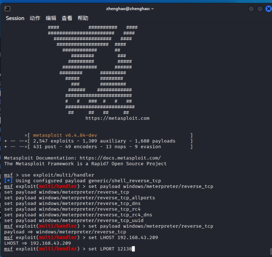Open the Session menu
Image resolution: width=272 pixels, height=257 pixels.
(x=15, y=18)
